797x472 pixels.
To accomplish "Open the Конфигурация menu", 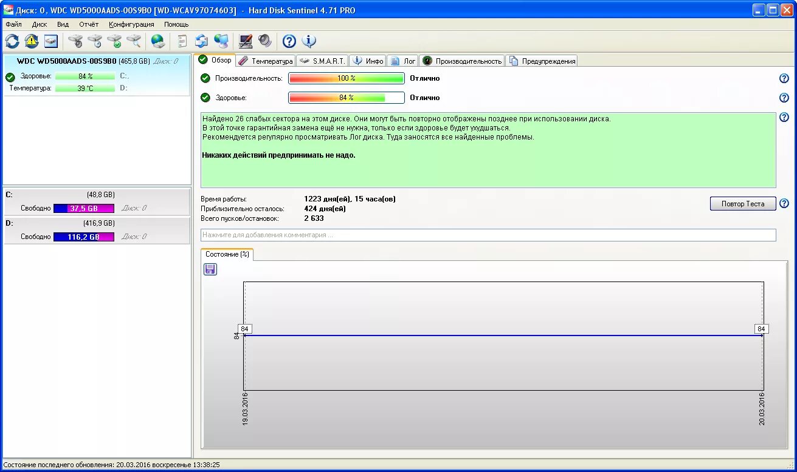I will [x=131, y=24].
